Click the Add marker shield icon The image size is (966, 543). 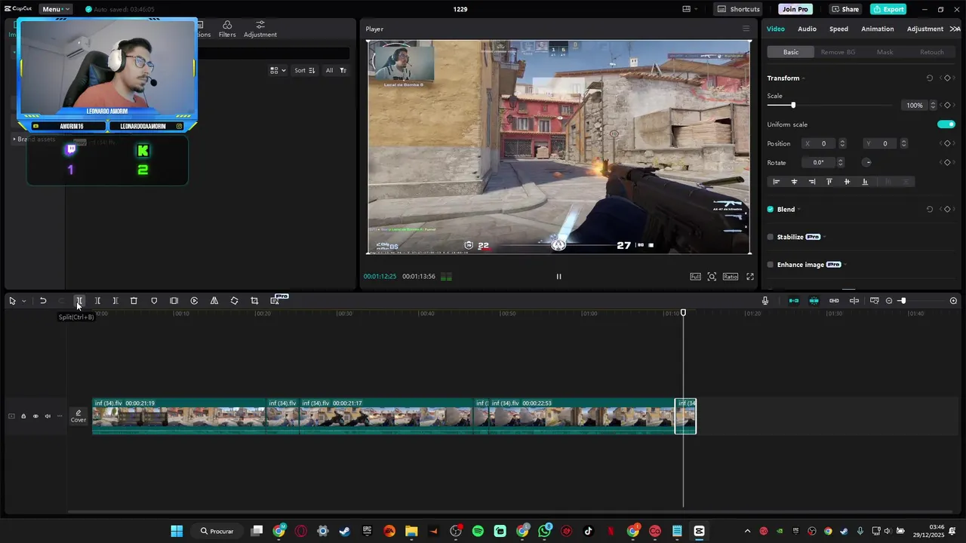click(154, 301)
